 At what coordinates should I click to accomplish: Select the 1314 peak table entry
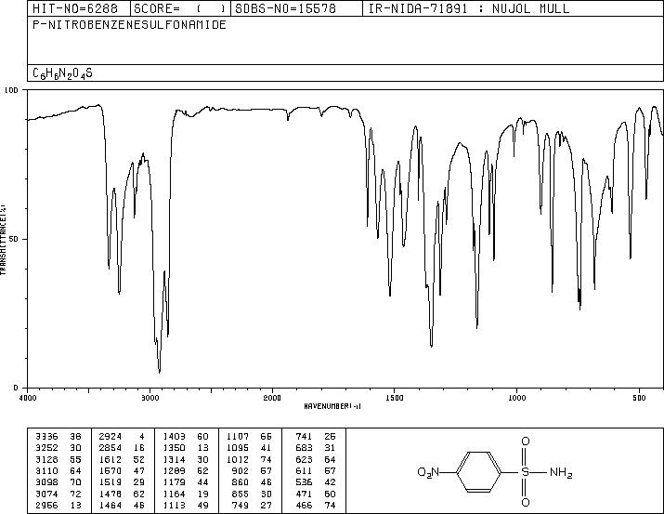point(186,459)
